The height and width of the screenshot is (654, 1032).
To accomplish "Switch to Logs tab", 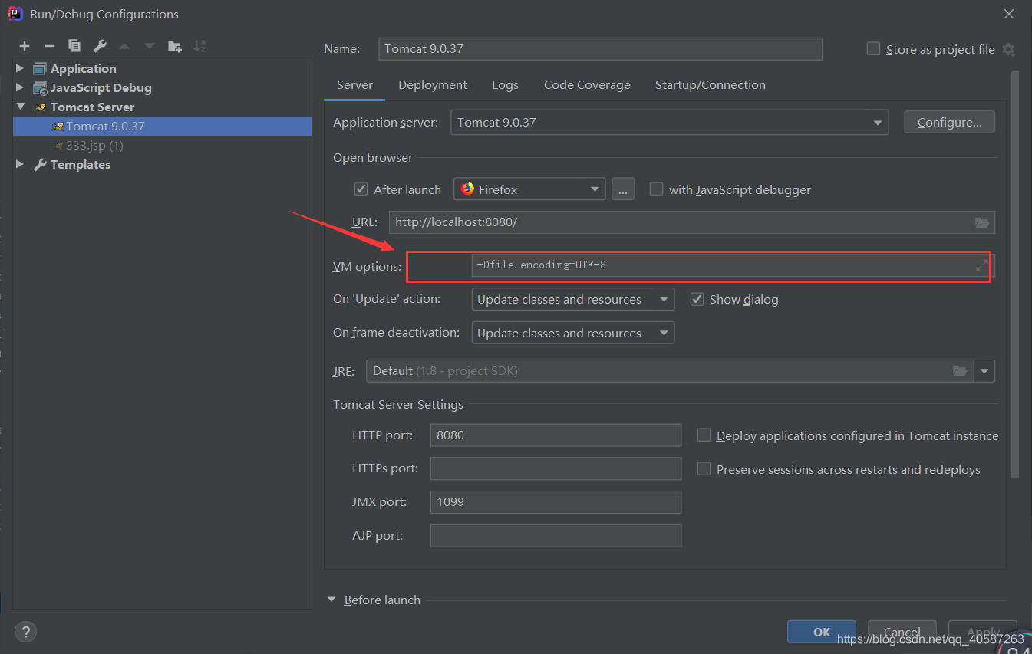I will [x=505, y=84].
